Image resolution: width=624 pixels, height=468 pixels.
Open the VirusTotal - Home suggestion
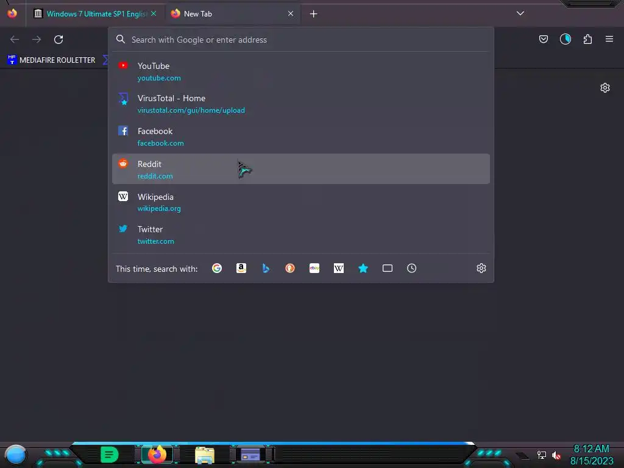(x=301, y=104)
